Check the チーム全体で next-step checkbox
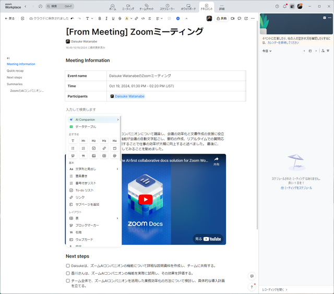The image size is (334, 294). 68,280
